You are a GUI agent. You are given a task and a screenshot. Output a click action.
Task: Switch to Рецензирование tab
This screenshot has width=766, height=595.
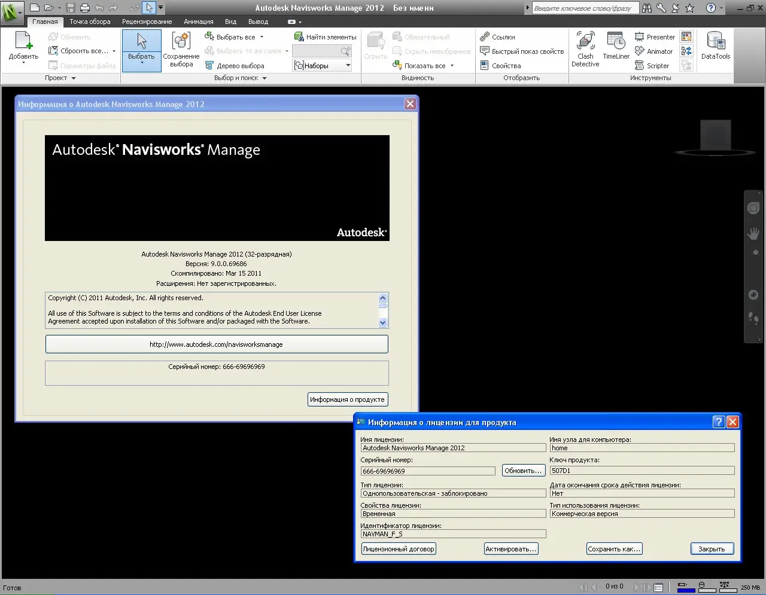147,22
